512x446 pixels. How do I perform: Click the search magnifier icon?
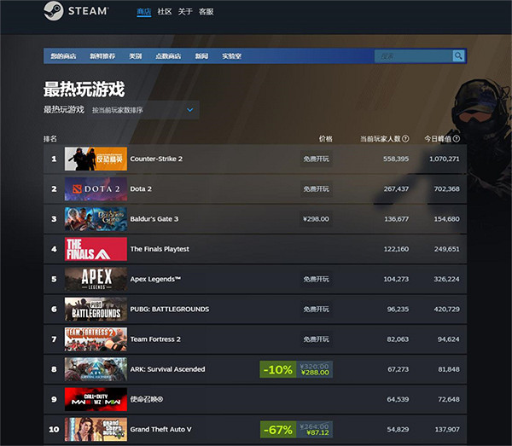458,56
